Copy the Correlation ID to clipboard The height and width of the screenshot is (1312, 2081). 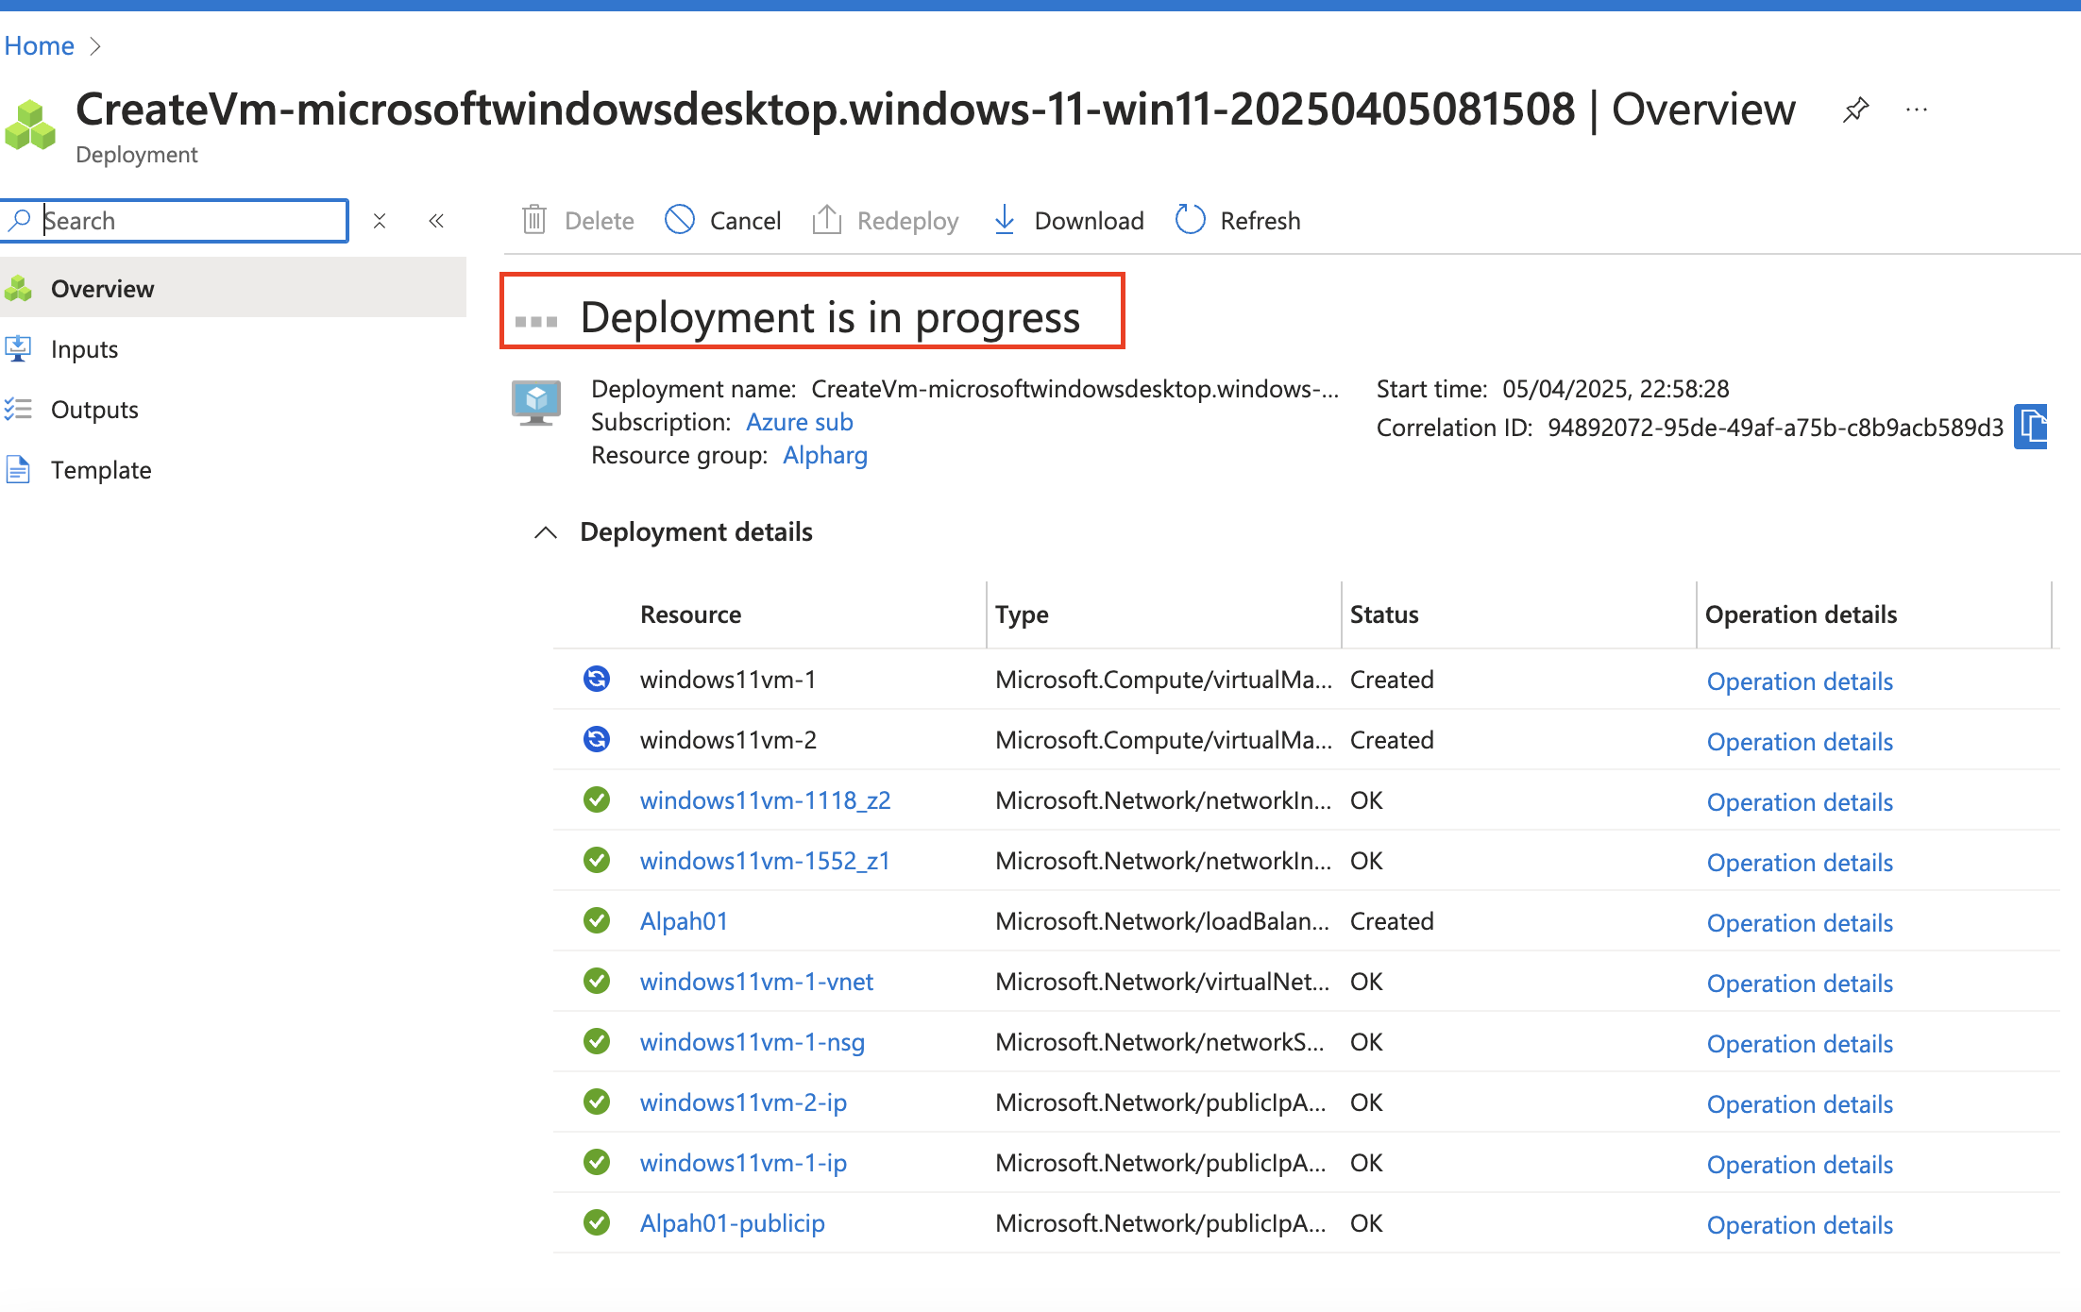pyautogui.click(x=2031, y=428)
